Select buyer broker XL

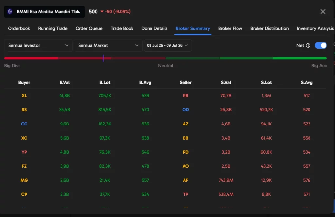24,96
